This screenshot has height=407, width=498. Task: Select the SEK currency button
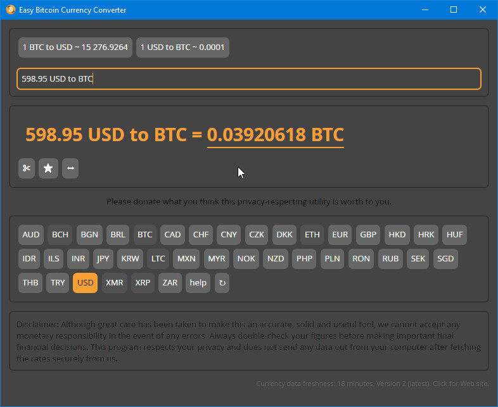(x=418, y=259)
